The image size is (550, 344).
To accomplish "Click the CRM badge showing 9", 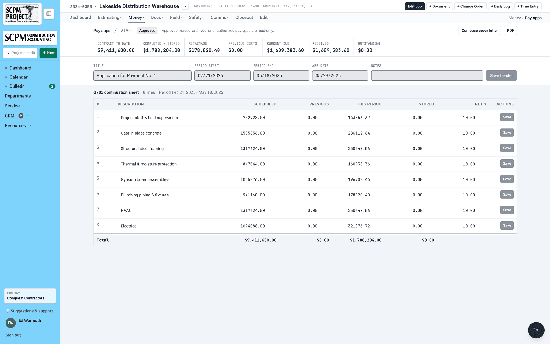I will click(21, 116).
